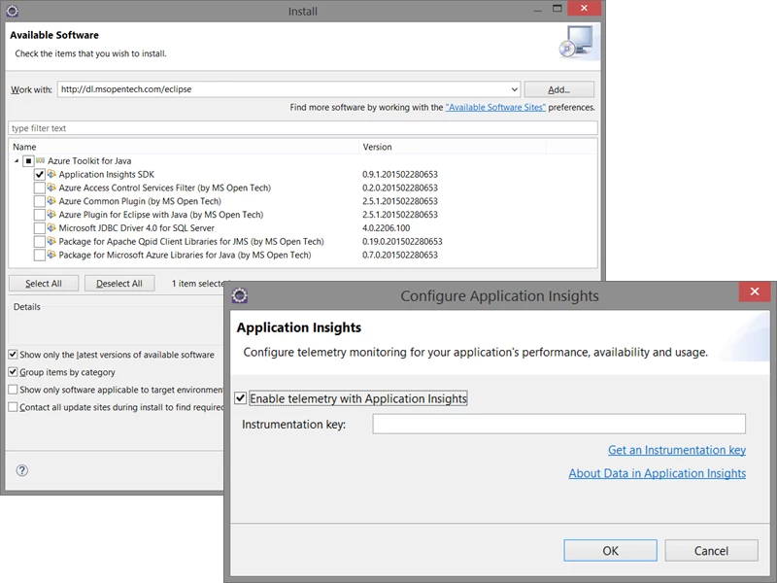Check the Azure Common Plugin checkbox

pyautogui.click(x=39, y=201)
